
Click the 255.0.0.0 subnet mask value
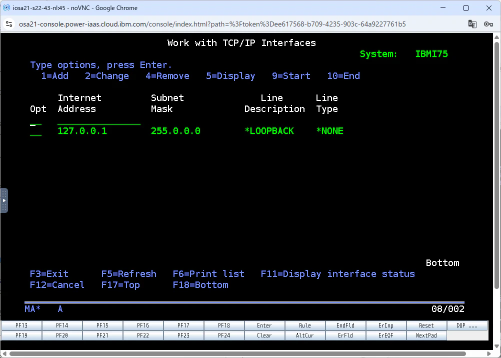click(175, 131)
